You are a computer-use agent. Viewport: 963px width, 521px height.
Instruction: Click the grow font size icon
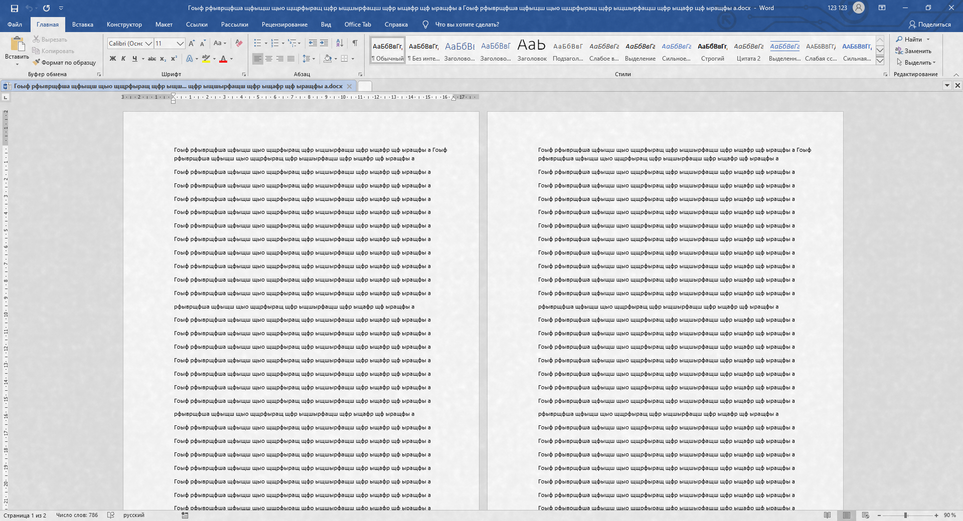(192, 44)
